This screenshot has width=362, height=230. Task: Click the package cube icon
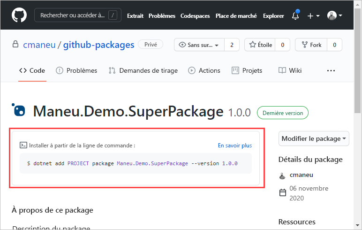18,110
